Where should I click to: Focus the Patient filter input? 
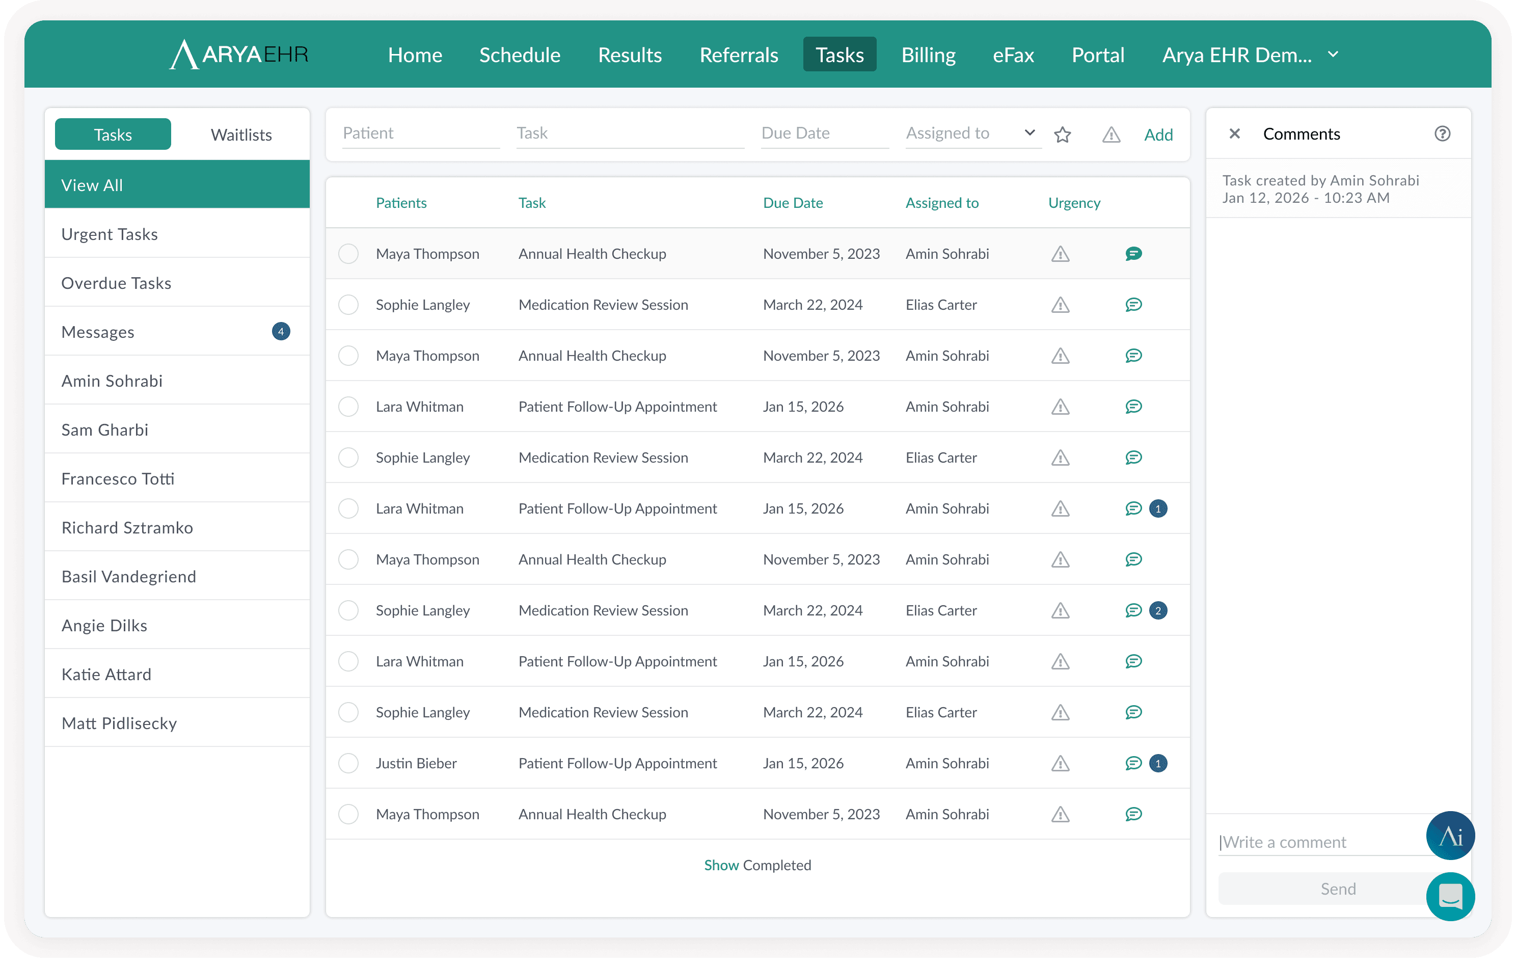(421, 133)
